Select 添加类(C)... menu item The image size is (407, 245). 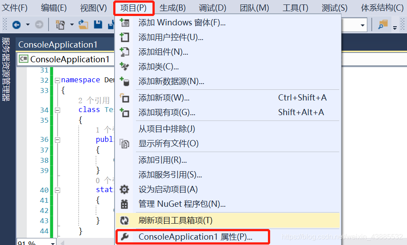tap(228, 67)
